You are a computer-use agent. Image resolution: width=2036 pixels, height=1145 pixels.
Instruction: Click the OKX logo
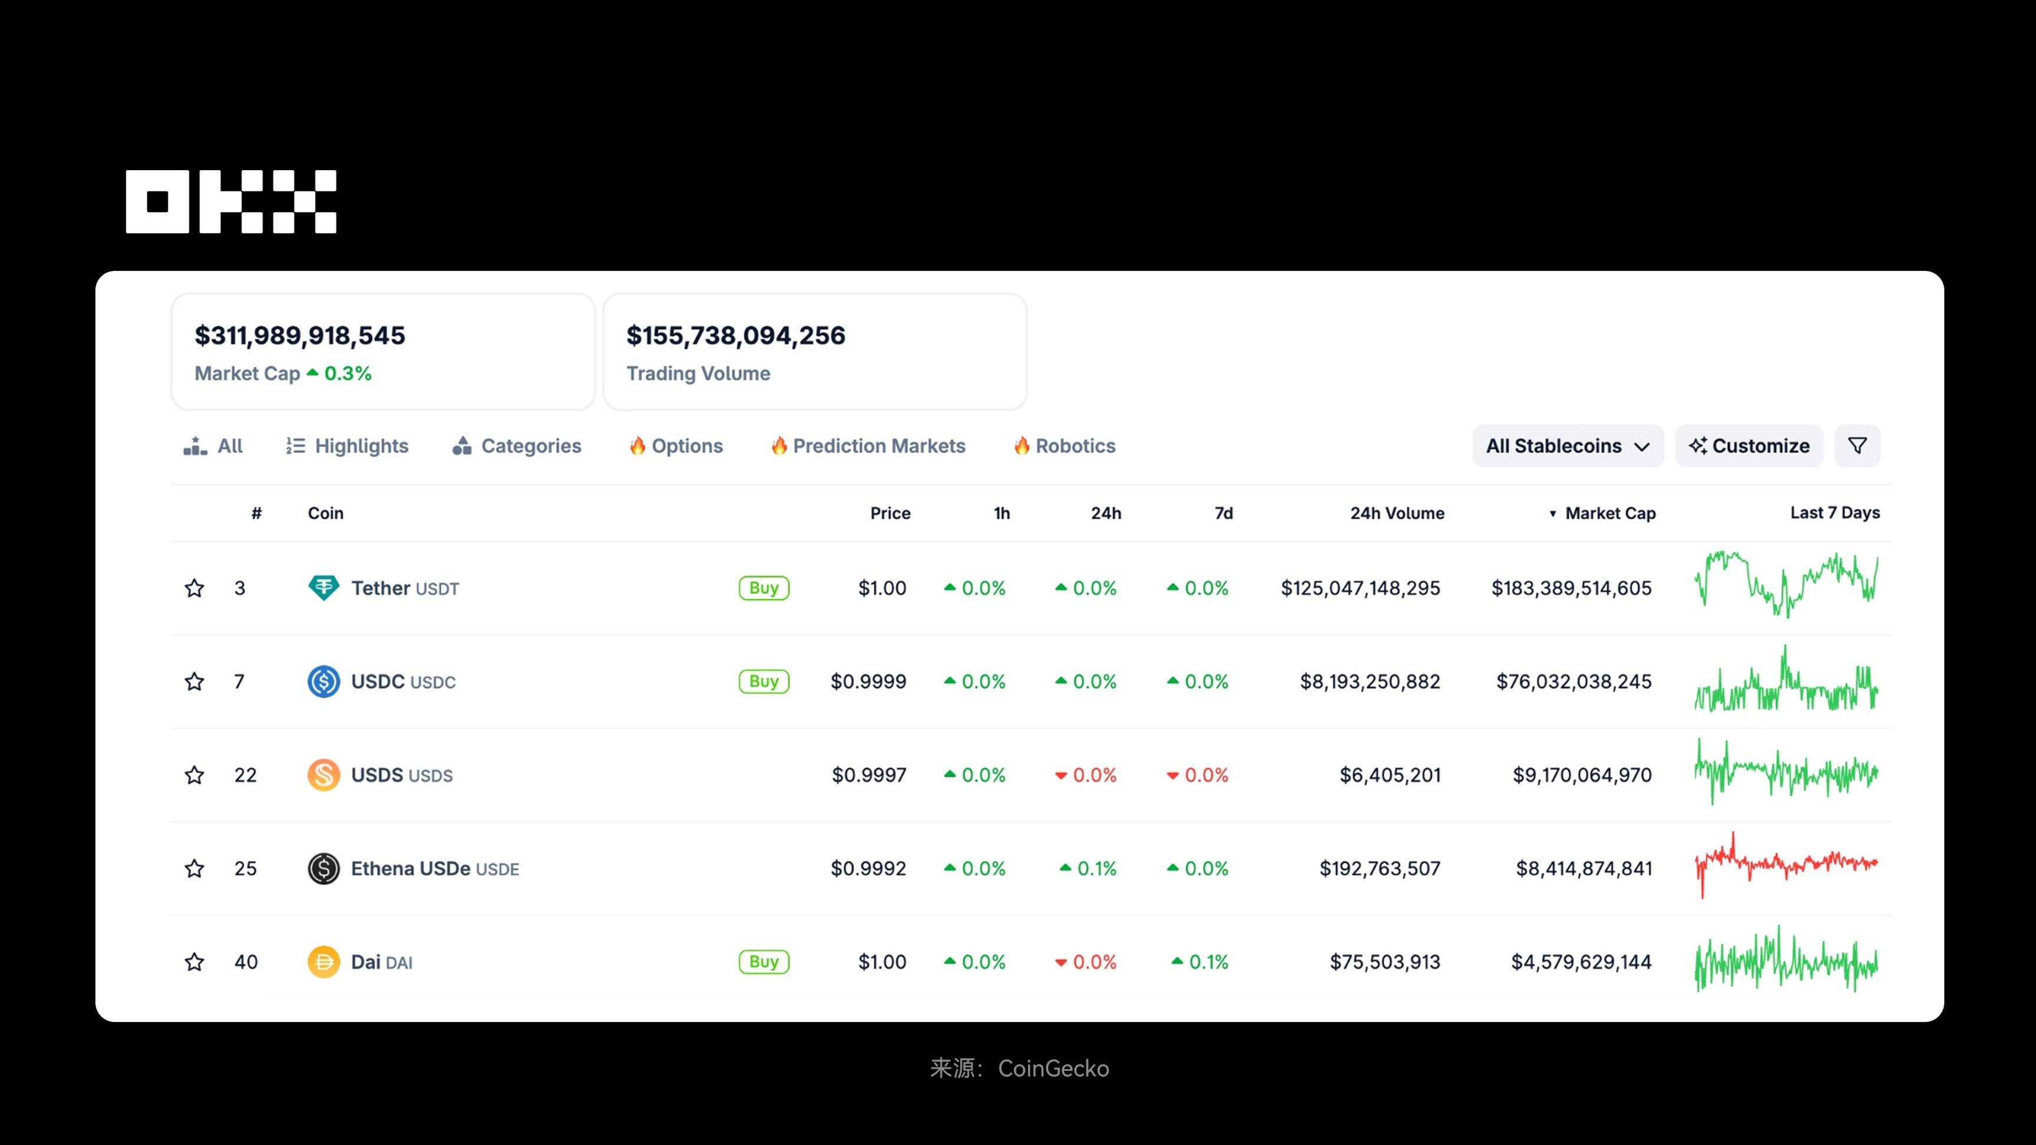tap(231, 201)
